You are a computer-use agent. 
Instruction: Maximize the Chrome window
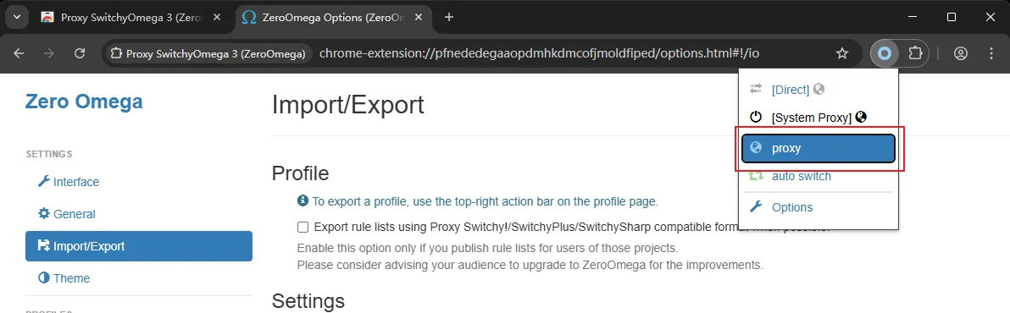tap(952, 18)
